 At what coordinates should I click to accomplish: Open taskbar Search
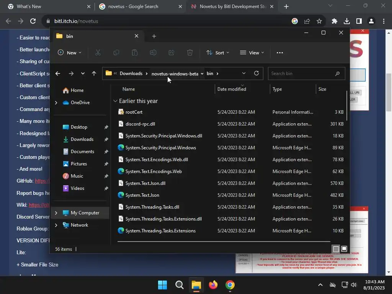[179, 285]
